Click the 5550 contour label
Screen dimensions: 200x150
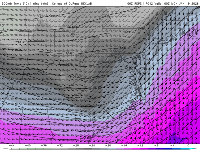coord(93,119)
